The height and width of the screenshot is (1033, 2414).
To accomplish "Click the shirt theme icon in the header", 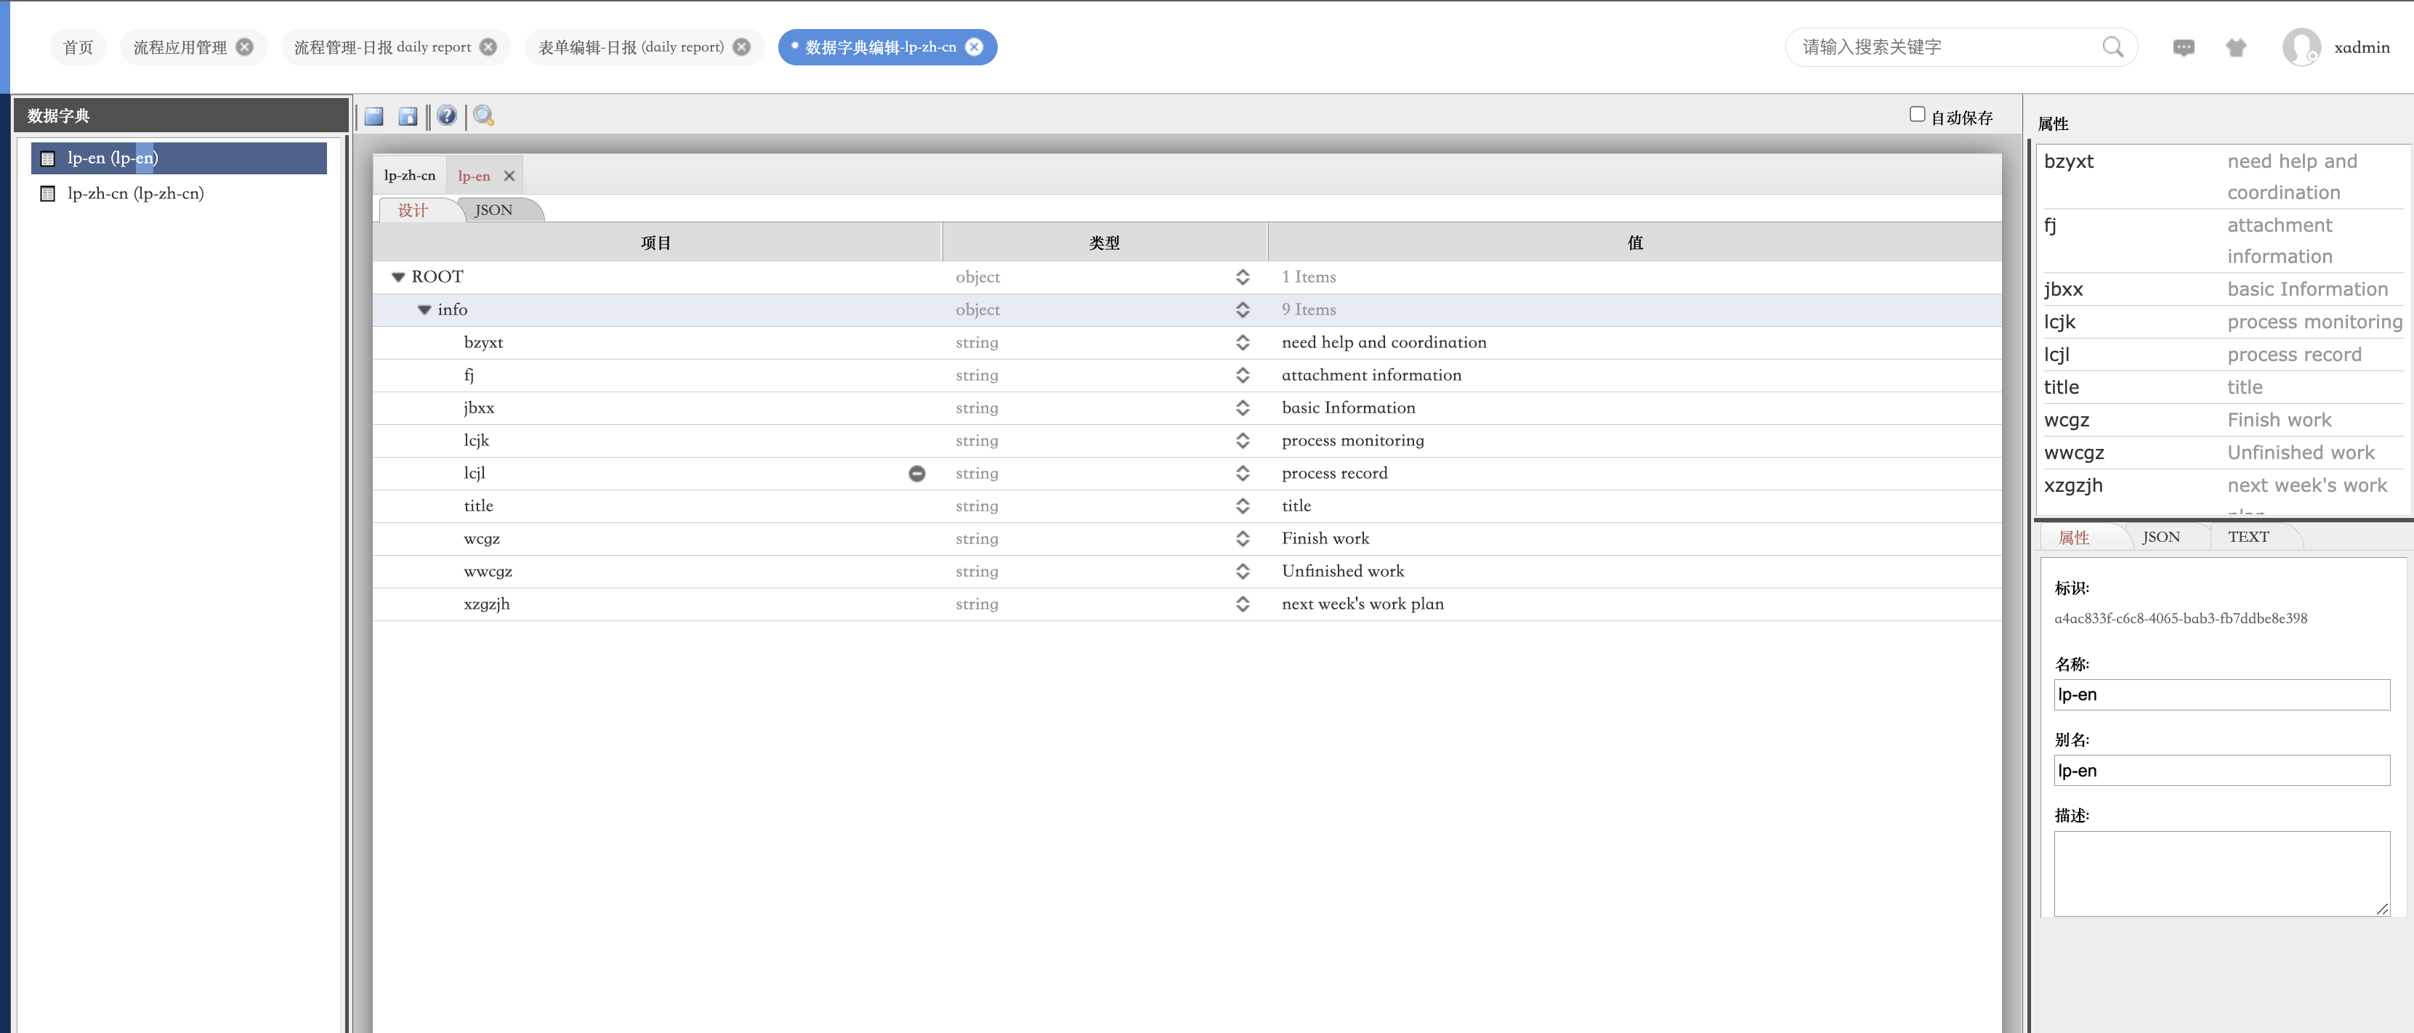I will tap(2236, 48).
